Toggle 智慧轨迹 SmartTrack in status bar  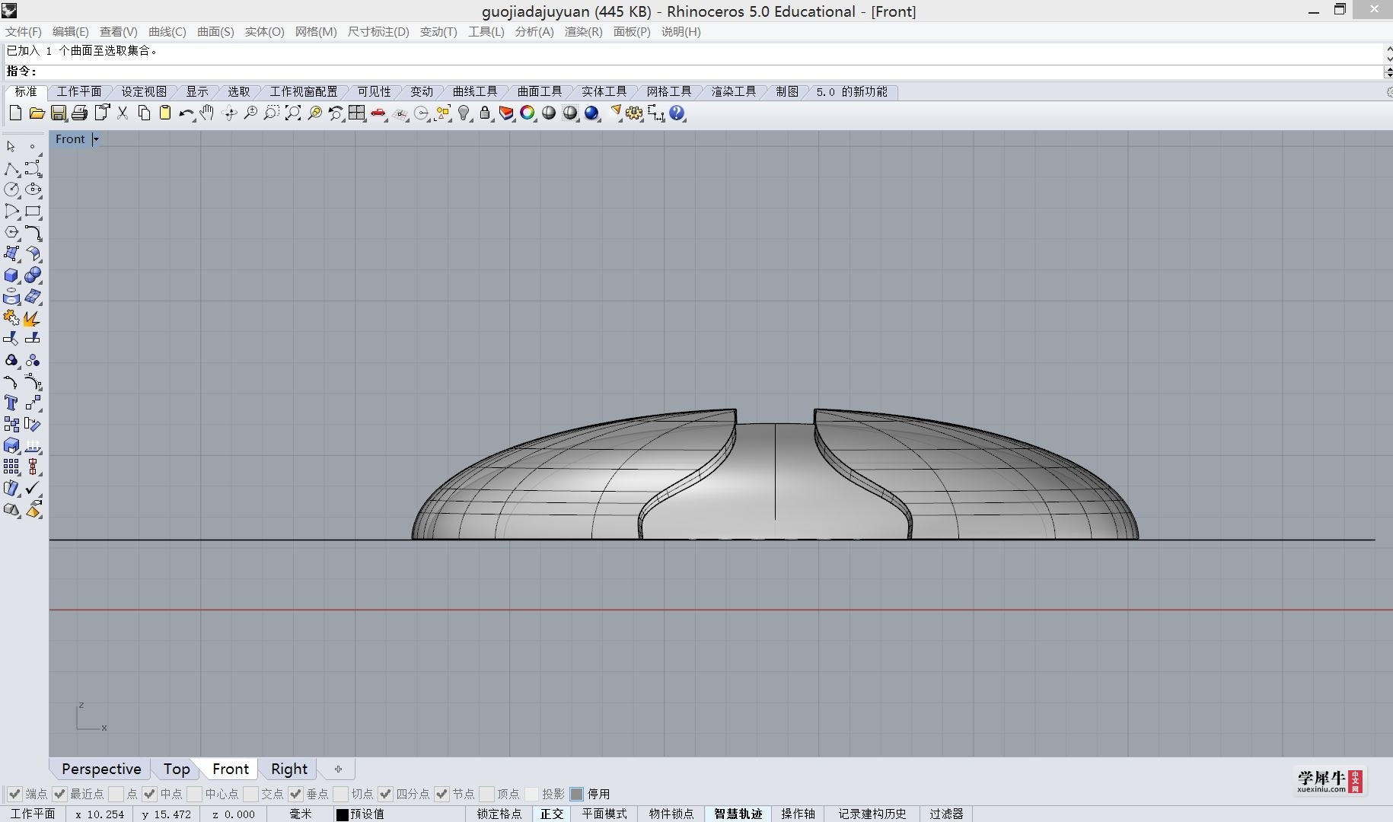tap(738, 814)
